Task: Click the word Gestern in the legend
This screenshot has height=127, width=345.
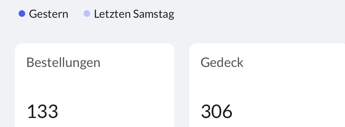Action: tap(48, 14)
